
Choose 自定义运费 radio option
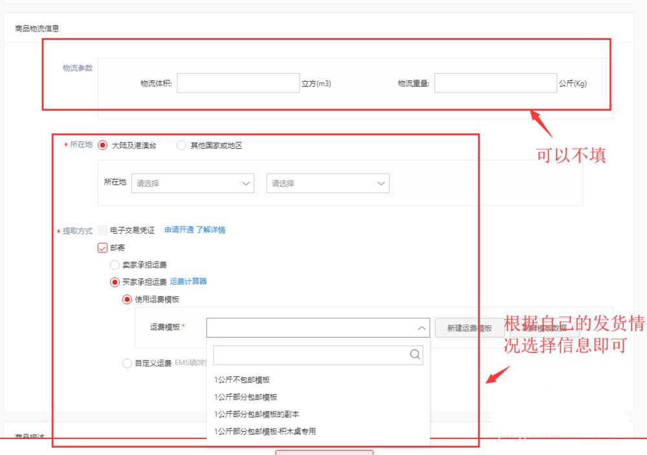(127, 364)
